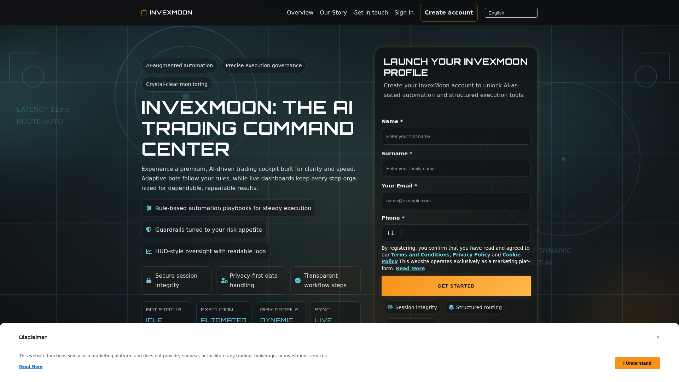The image size is (679, 382).
Task: Click the lock icon beside Secure session integrity
Action: tap(149, 280)
